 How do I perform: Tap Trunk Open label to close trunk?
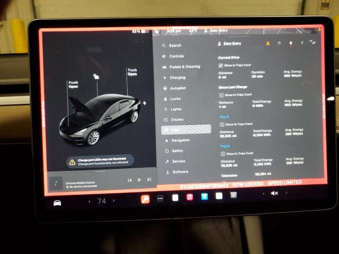point(132,72)
